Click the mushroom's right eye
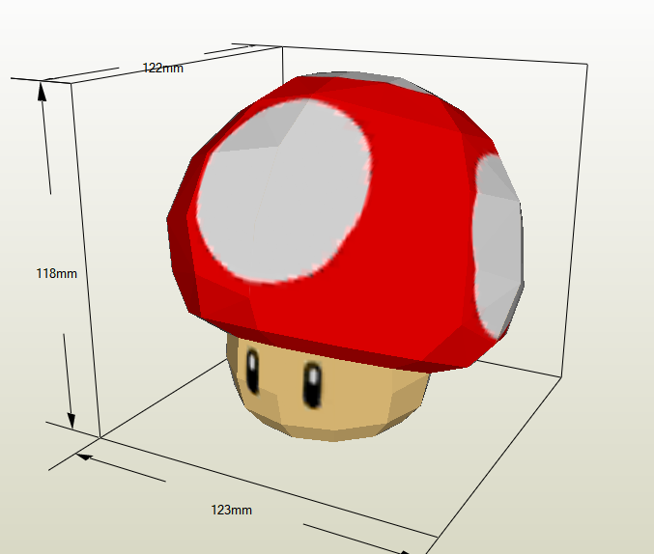 [x=313, y=384]
